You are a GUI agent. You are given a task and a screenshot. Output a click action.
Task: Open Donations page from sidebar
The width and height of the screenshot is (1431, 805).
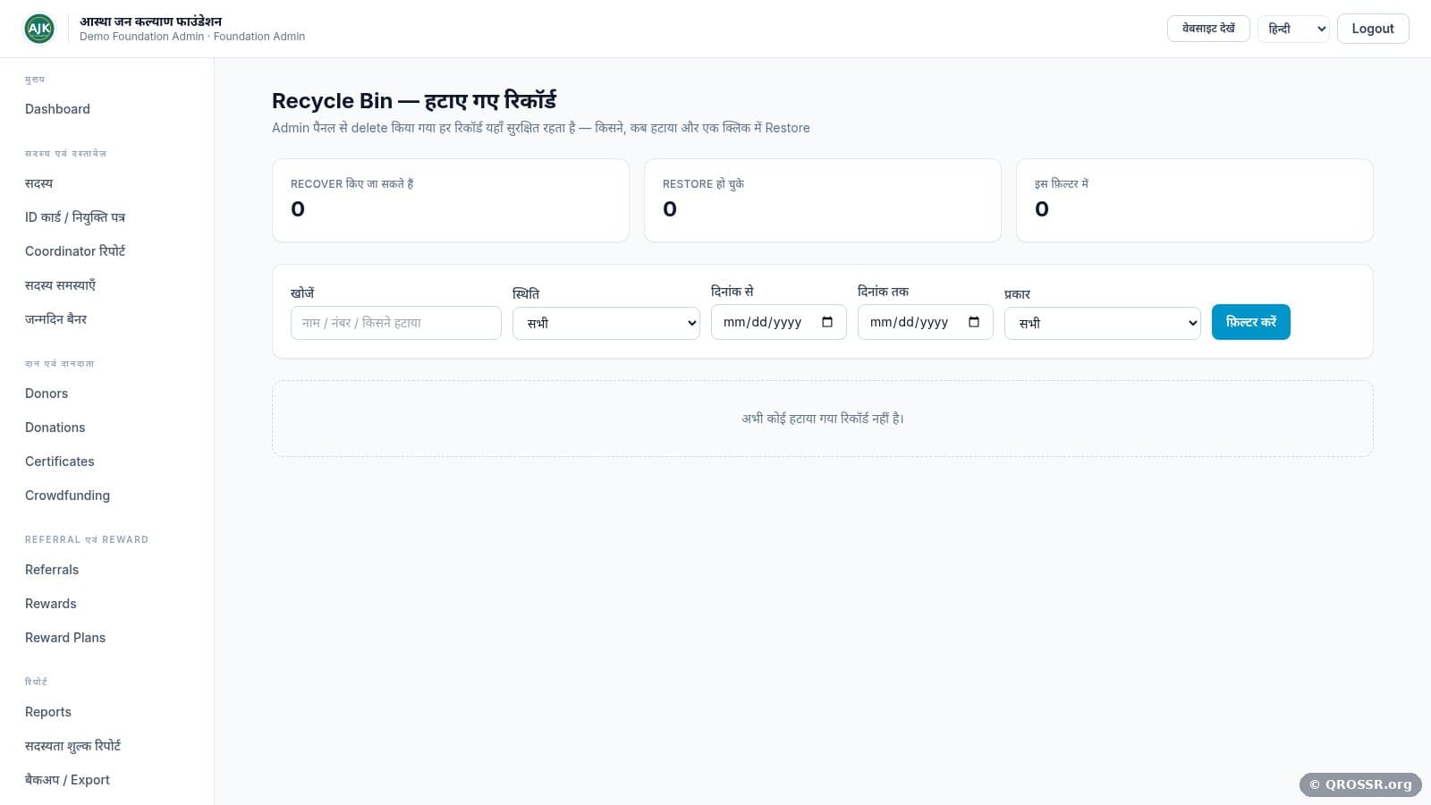coord(55,428)
